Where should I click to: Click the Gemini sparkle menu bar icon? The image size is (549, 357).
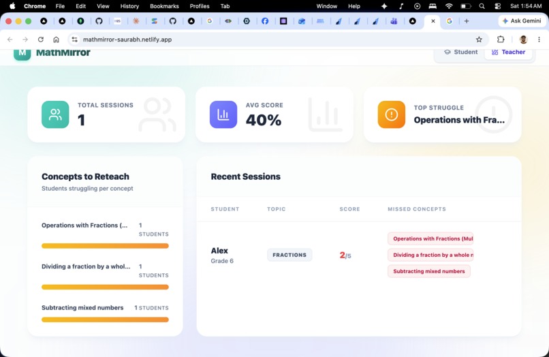(x=384, y=6)
